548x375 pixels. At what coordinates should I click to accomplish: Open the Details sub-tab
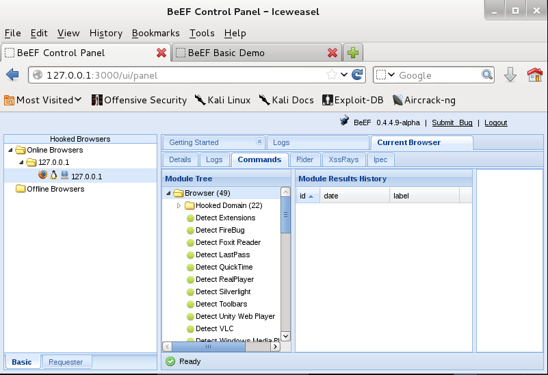click(180, 159)
